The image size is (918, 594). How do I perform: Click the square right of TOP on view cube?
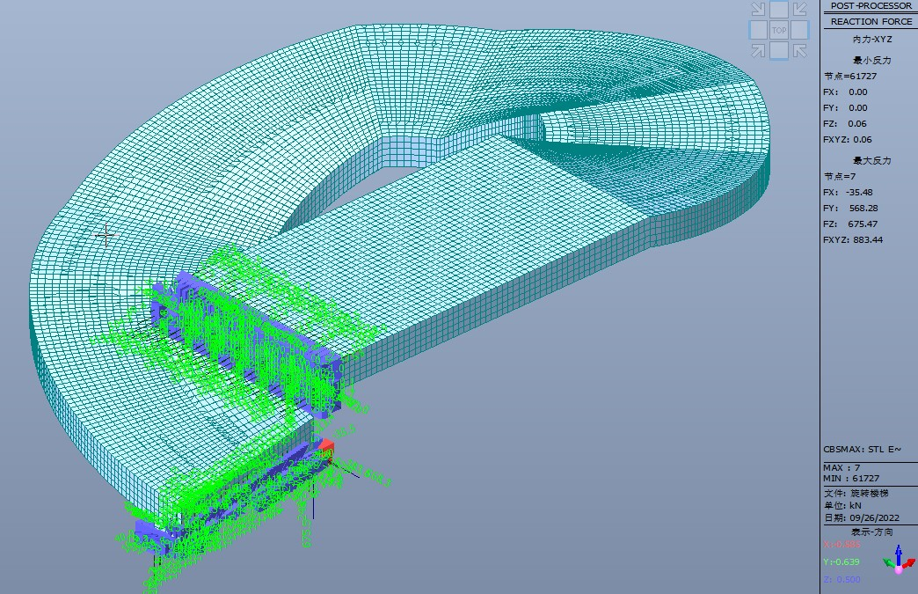[x=799, y=30]
